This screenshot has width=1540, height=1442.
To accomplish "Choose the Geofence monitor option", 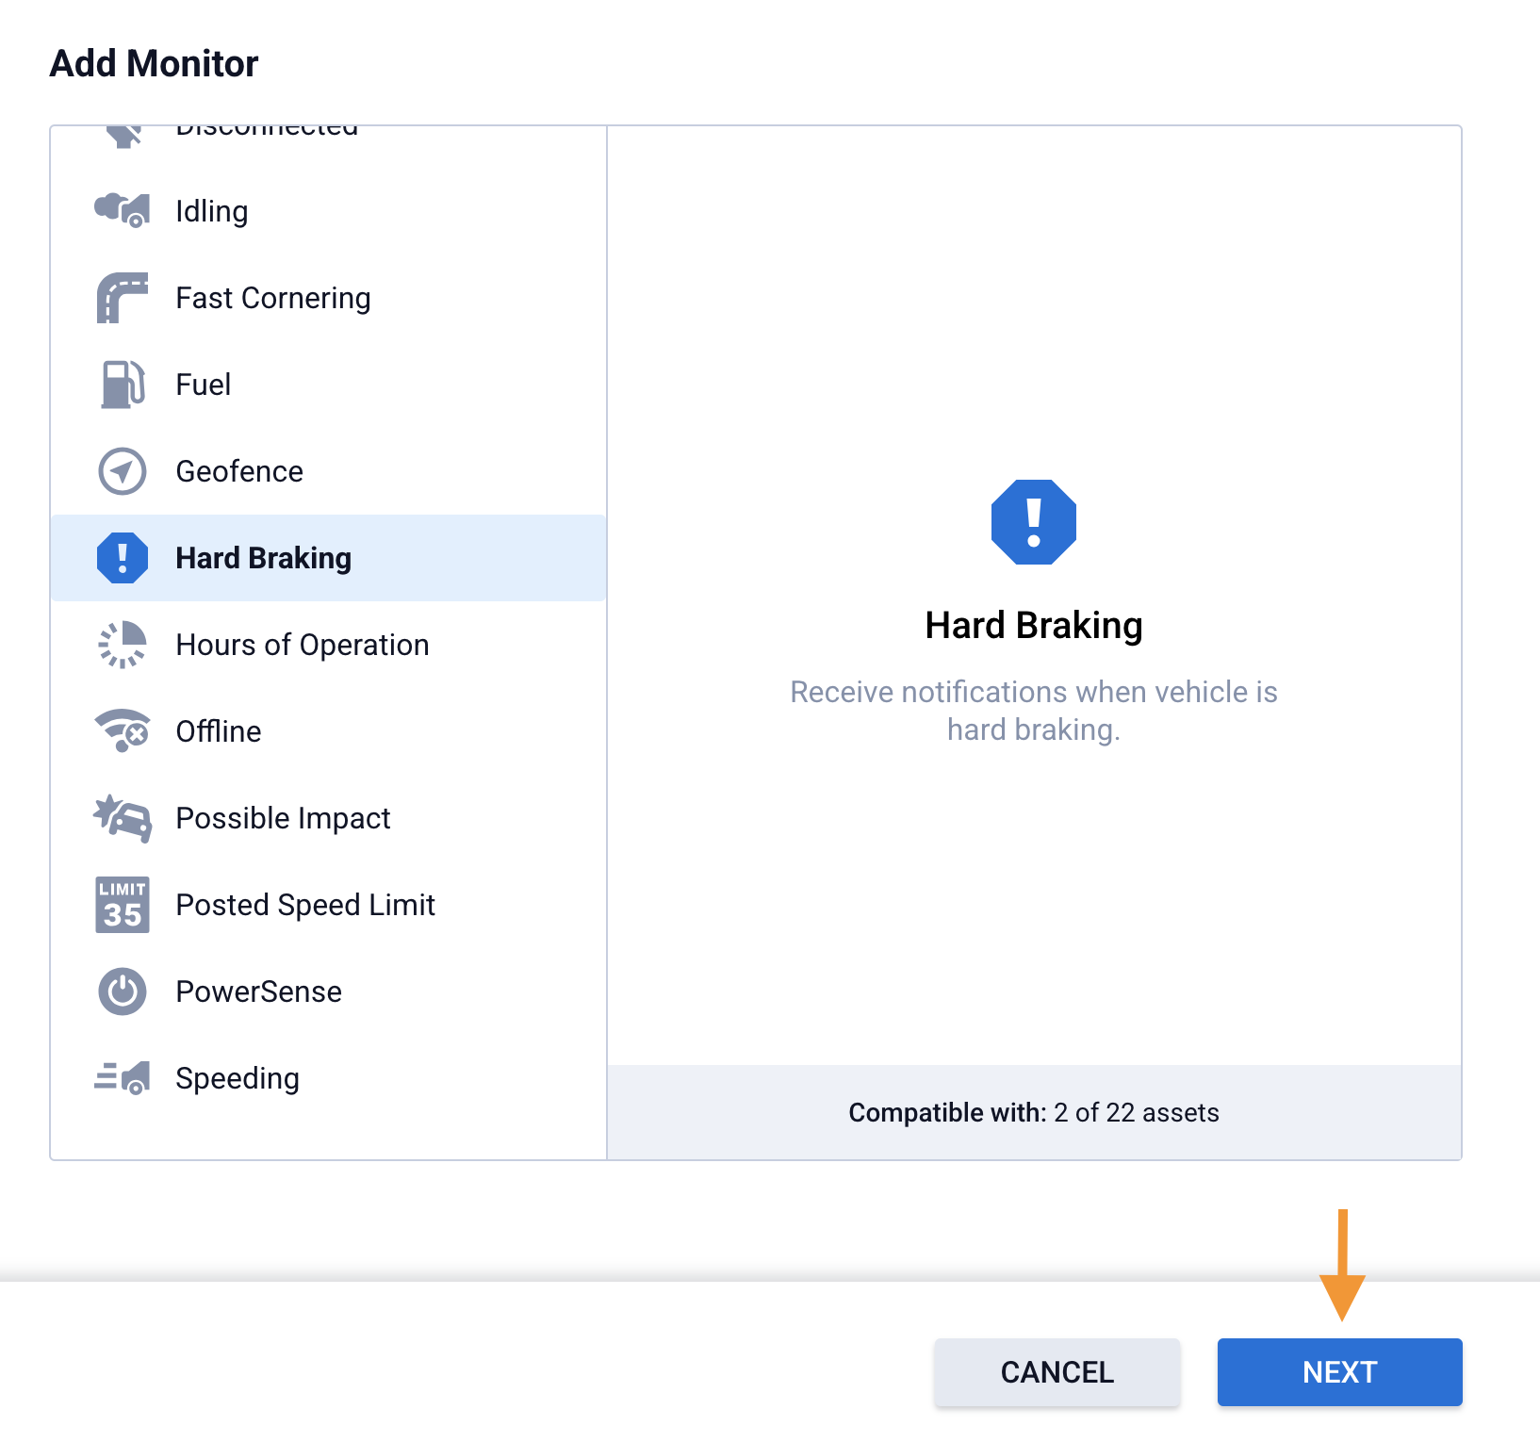I will click(239, 471).
